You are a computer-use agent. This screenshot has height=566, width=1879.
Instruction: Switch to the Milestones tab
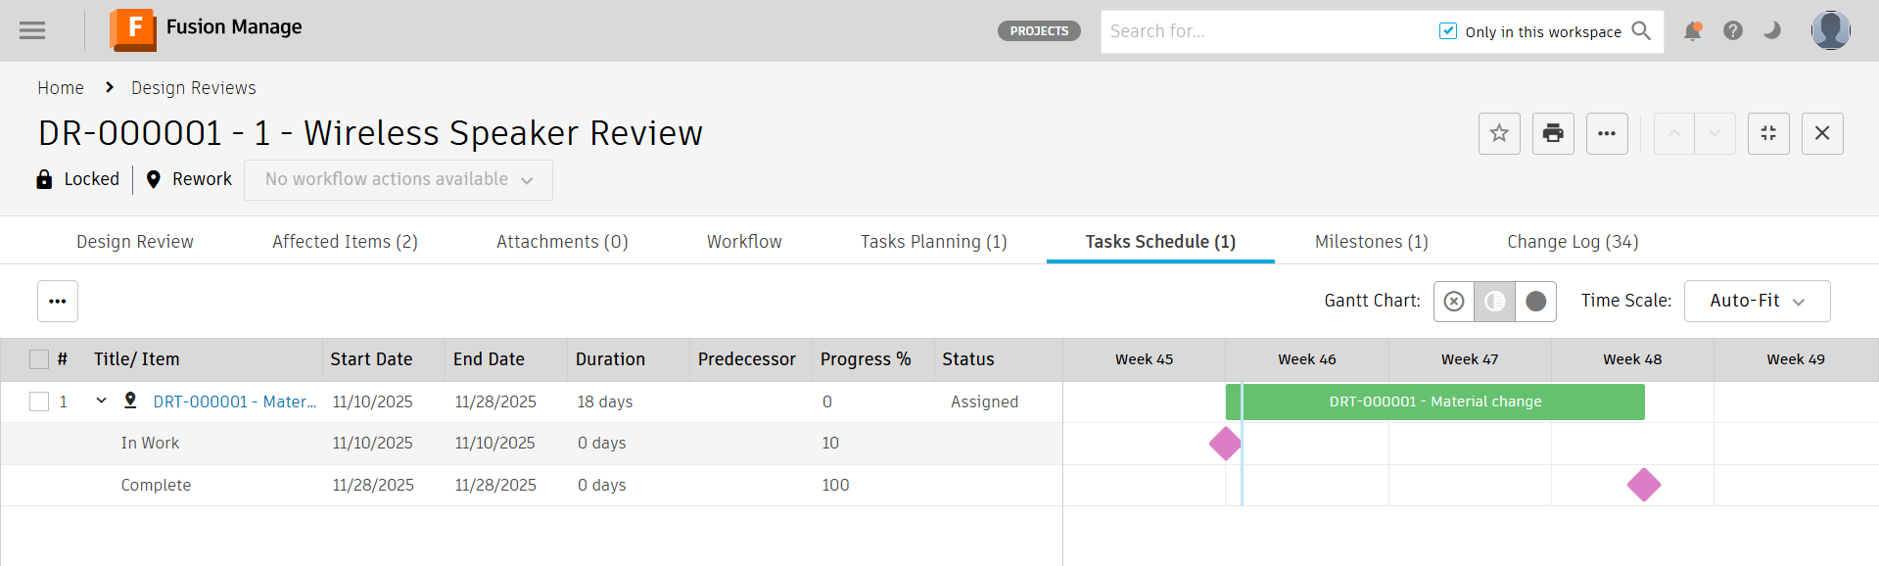(x=1370, y=241)
